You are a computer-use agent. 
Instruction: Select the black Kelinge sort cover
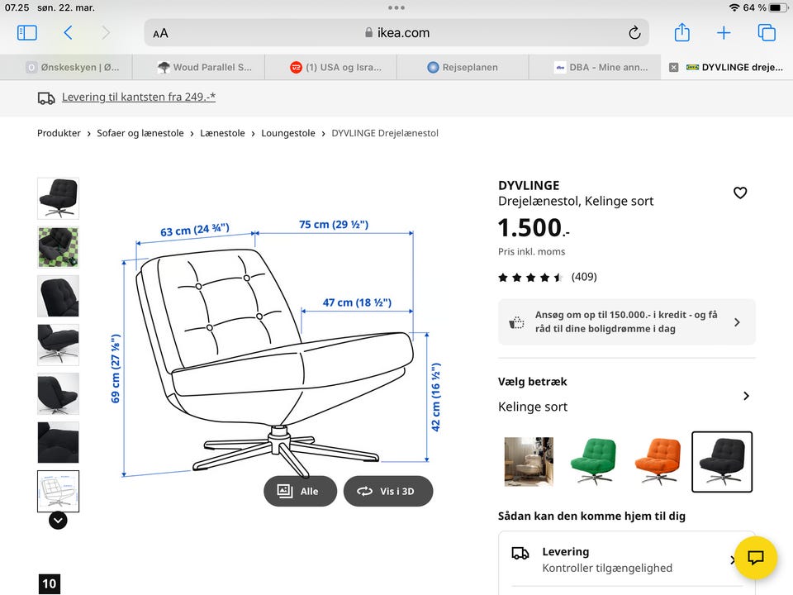(x=721, y=461)
